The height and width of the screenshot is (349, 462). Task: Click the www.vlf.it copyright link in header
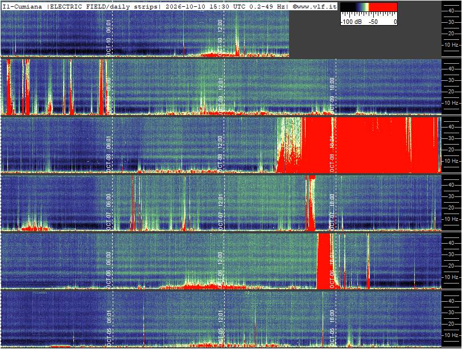pos(315,6)
